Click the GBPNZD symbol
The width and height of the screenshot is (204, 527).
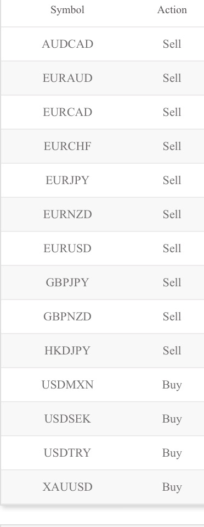67,317
